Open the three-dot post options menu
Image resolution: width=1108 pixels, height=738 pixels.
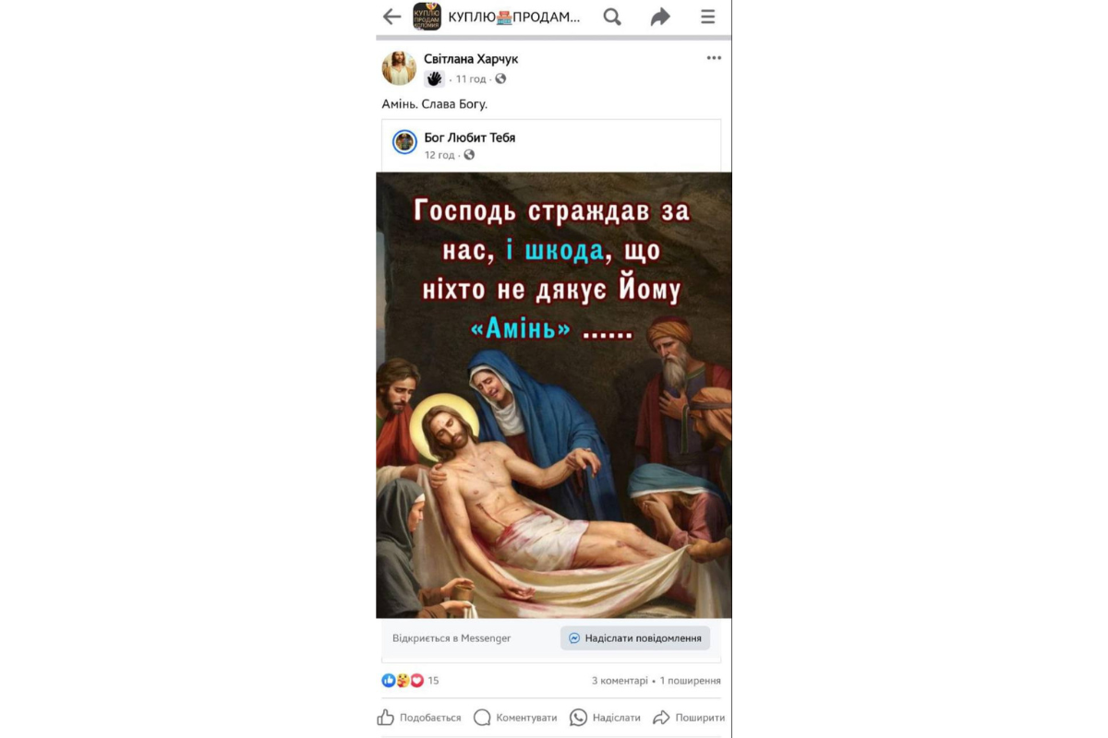click(x=714, y=58)
